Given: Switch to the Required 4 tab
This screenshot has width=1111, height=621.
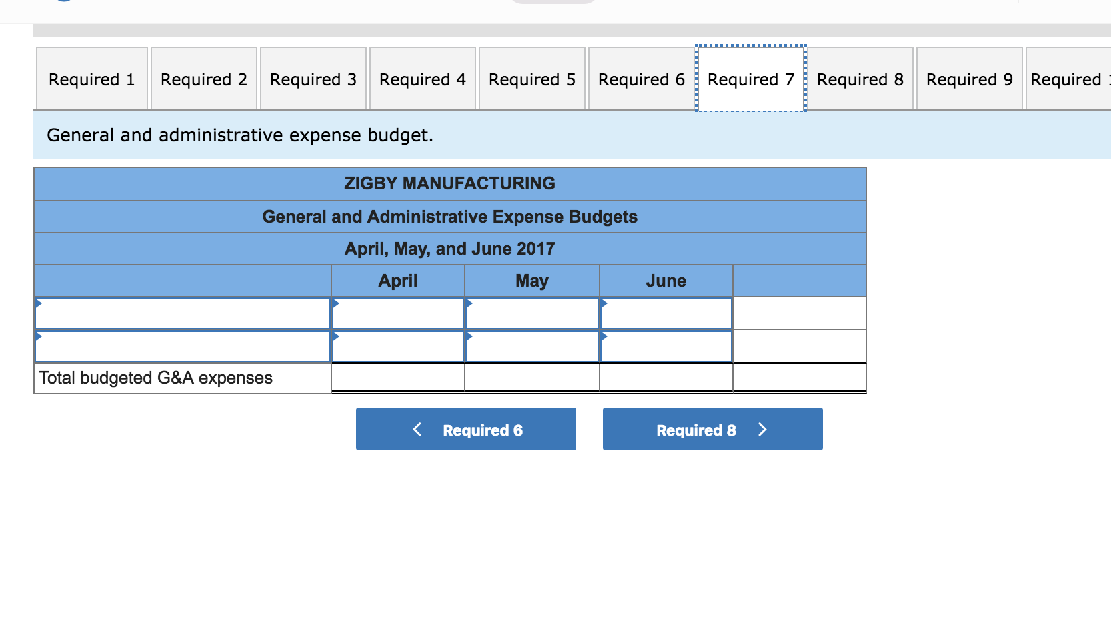Looking at the screenshot, I should coord(421,79).
